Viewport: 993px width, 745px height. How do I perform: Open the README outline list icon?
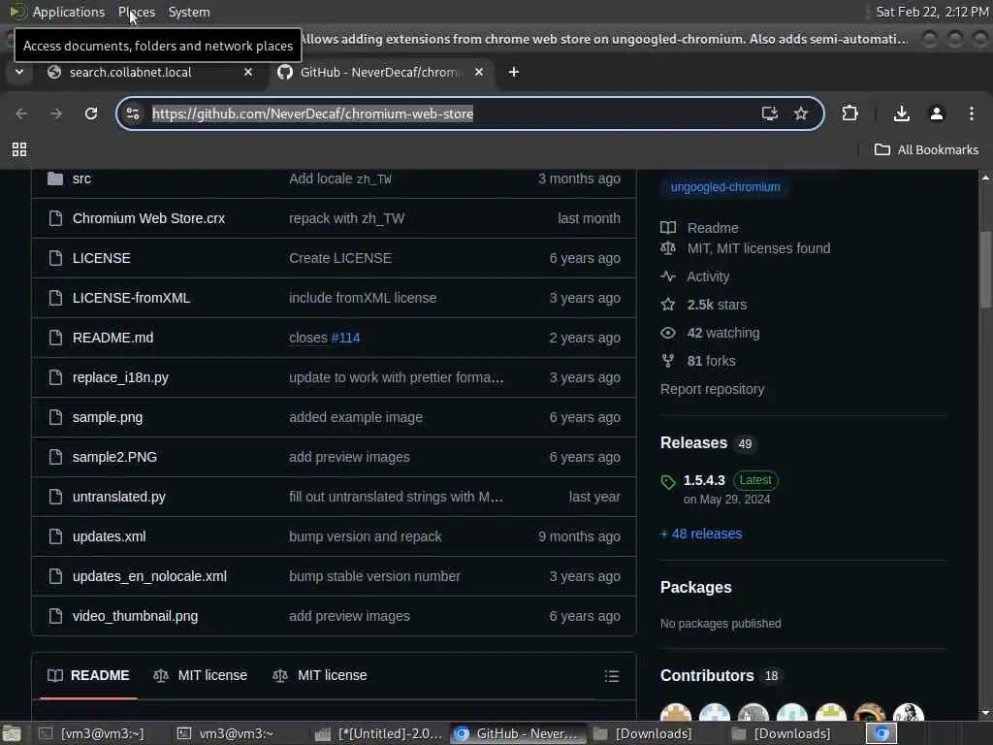click(612, 676)
